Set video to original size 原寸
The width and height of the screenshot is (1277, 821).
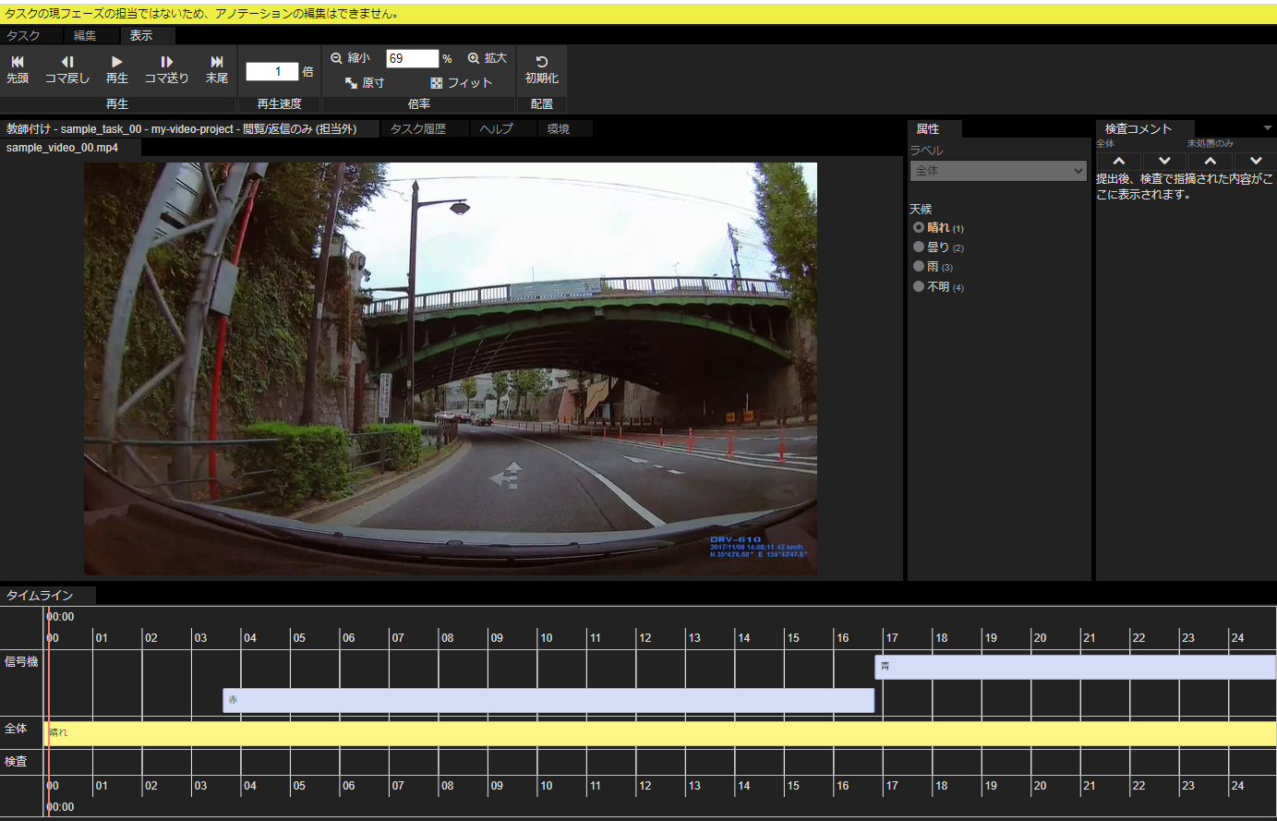click(x=364, y=83)
